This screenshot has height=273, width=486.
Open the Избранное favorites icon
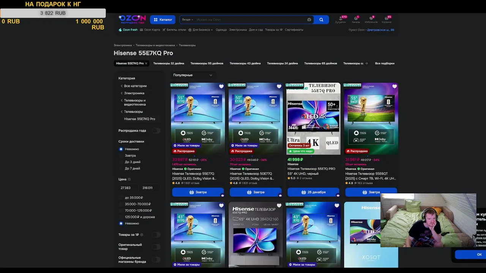click(371, 19)
